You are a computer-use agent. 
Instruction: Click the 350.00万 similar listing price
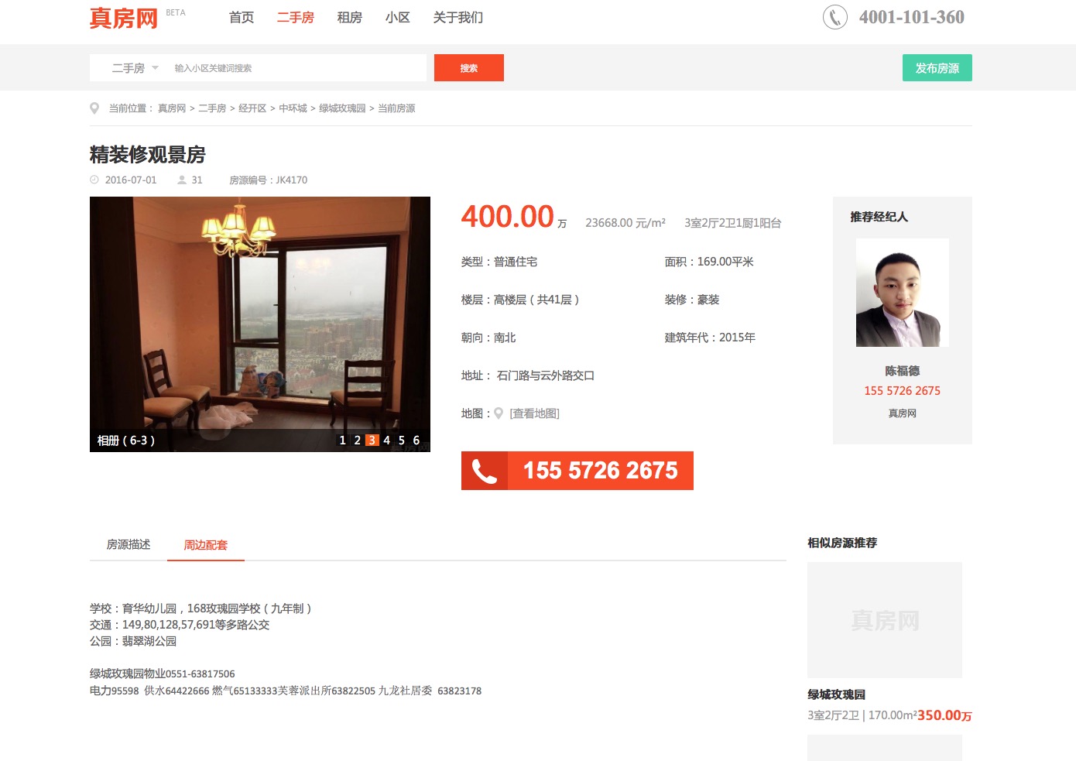coord(944,715)
